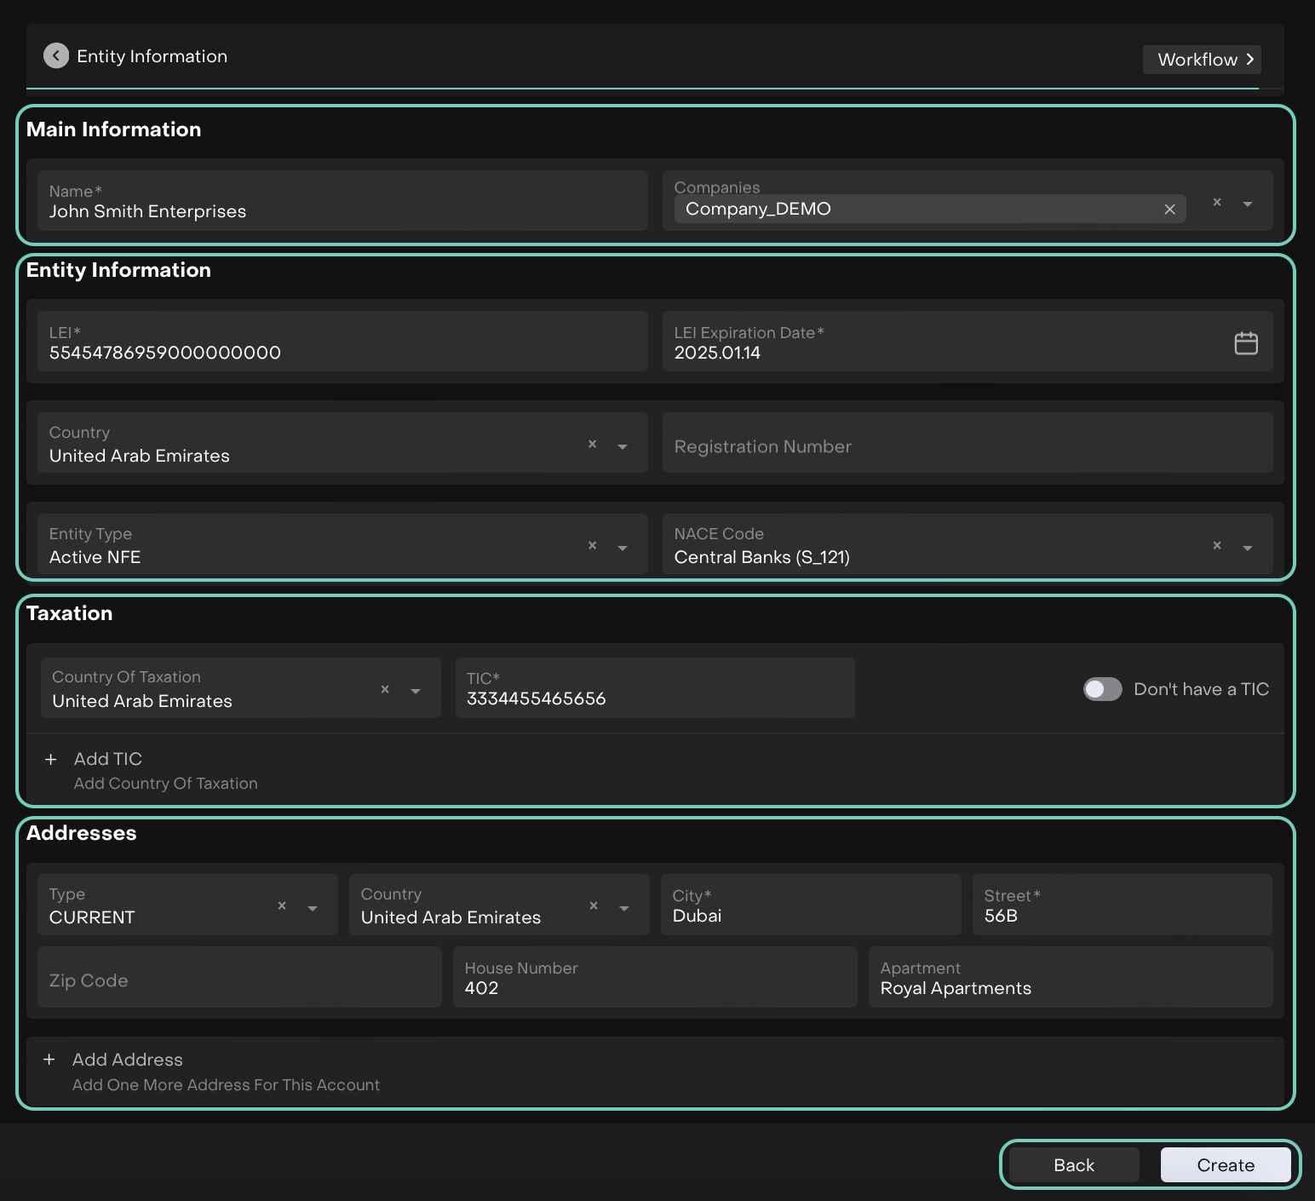Add one more address for this account
The width and height of the screenshot is (1315, 1201).
128,1060
